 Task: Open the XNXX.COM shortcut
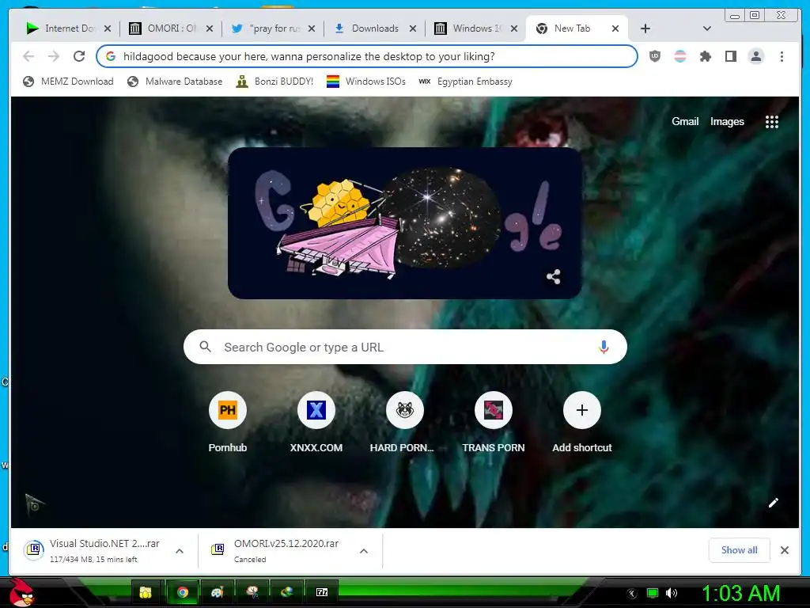[316, 421]
